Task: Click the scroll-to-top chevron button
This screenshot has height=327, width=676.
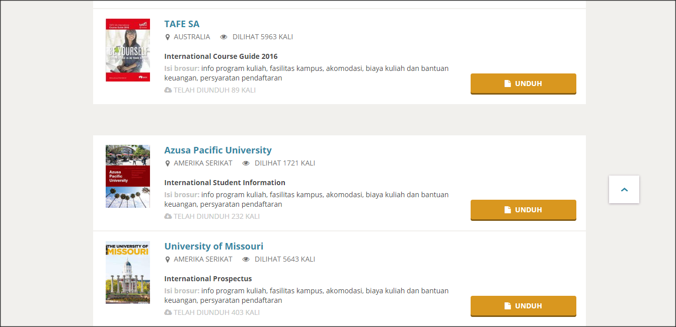Action: [624, 190]
